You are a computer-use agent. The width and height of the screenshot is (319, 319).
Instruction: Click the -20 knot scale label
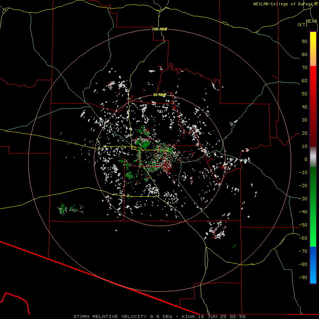pyautogui.click(x=303, y=185)
